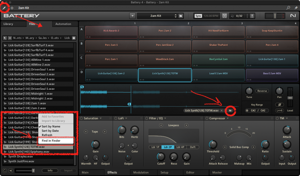300x176 pixels.
Task: Toggle the Saturation power button
Action: coord(82,118)
